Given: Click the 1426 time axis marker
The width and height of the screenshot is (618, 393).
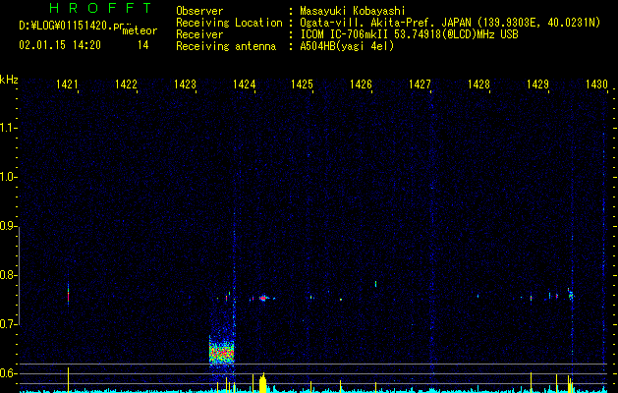Looking at the screenshot, I should click(361, 84).
